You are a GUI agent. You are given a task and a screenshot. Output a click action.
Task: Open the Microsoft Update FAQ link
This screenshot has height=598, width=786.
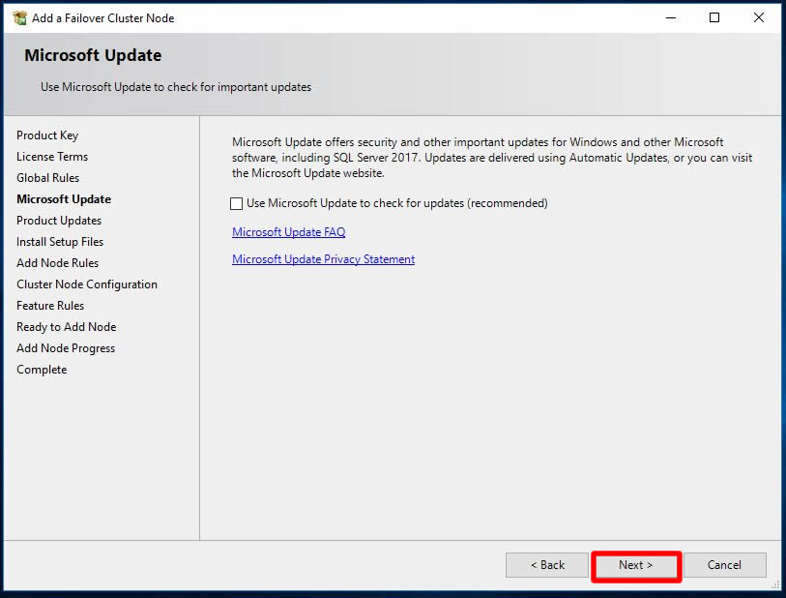288,232
